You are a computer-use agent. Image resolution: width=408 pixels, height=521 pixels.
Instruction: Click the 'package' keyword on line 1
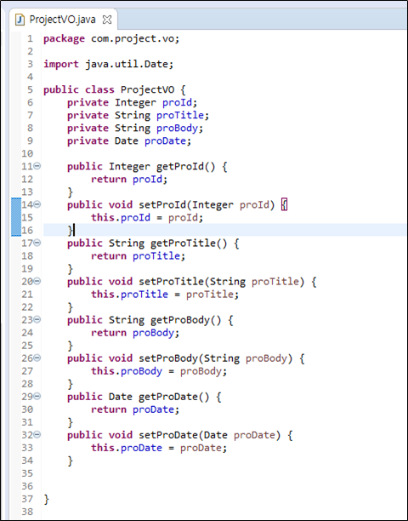click(64, 39)
